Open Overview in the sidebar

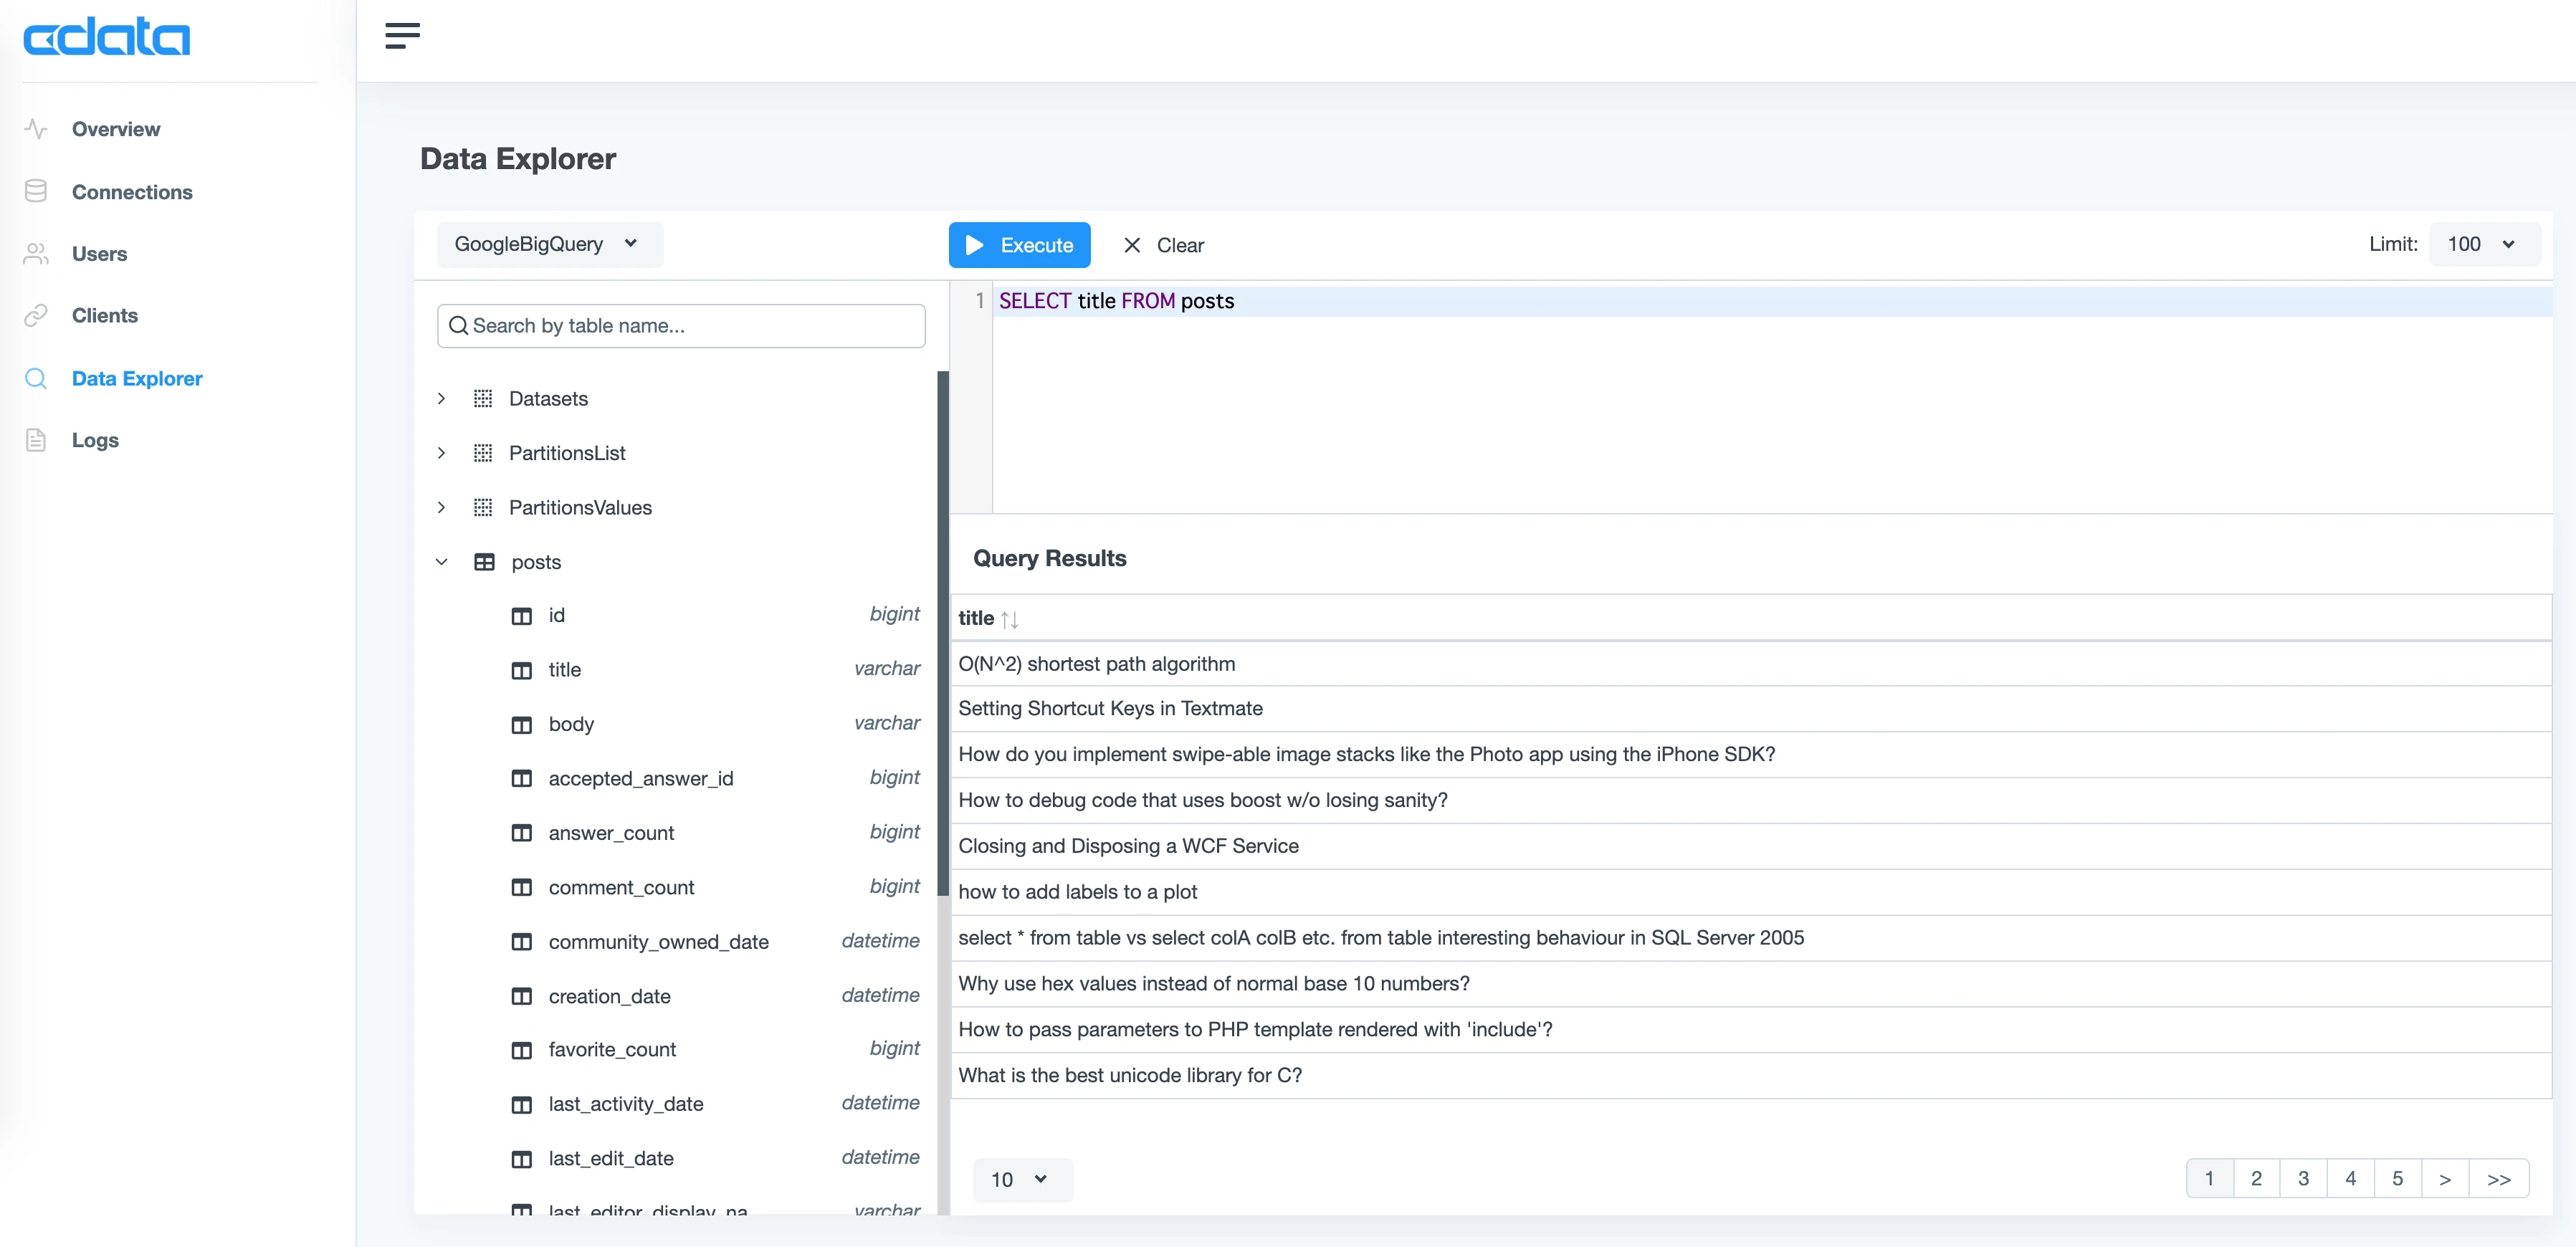click(x=116, y=129)
